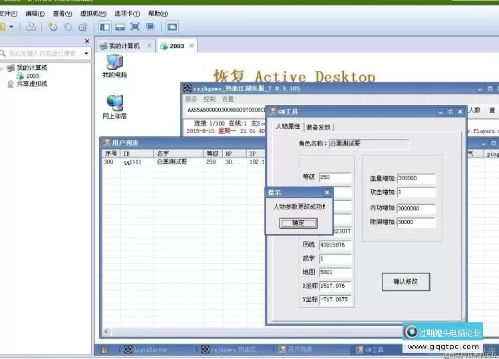Open the snapshot manager toolbar icon
499x359 pixels.
tap(83, 27)
